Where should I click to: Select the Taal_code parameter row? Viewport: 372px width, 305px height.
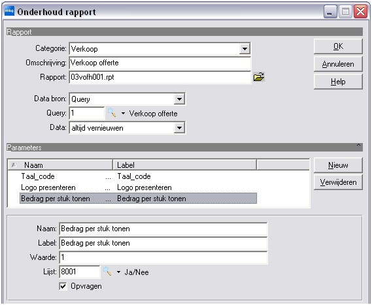point(138,176)
